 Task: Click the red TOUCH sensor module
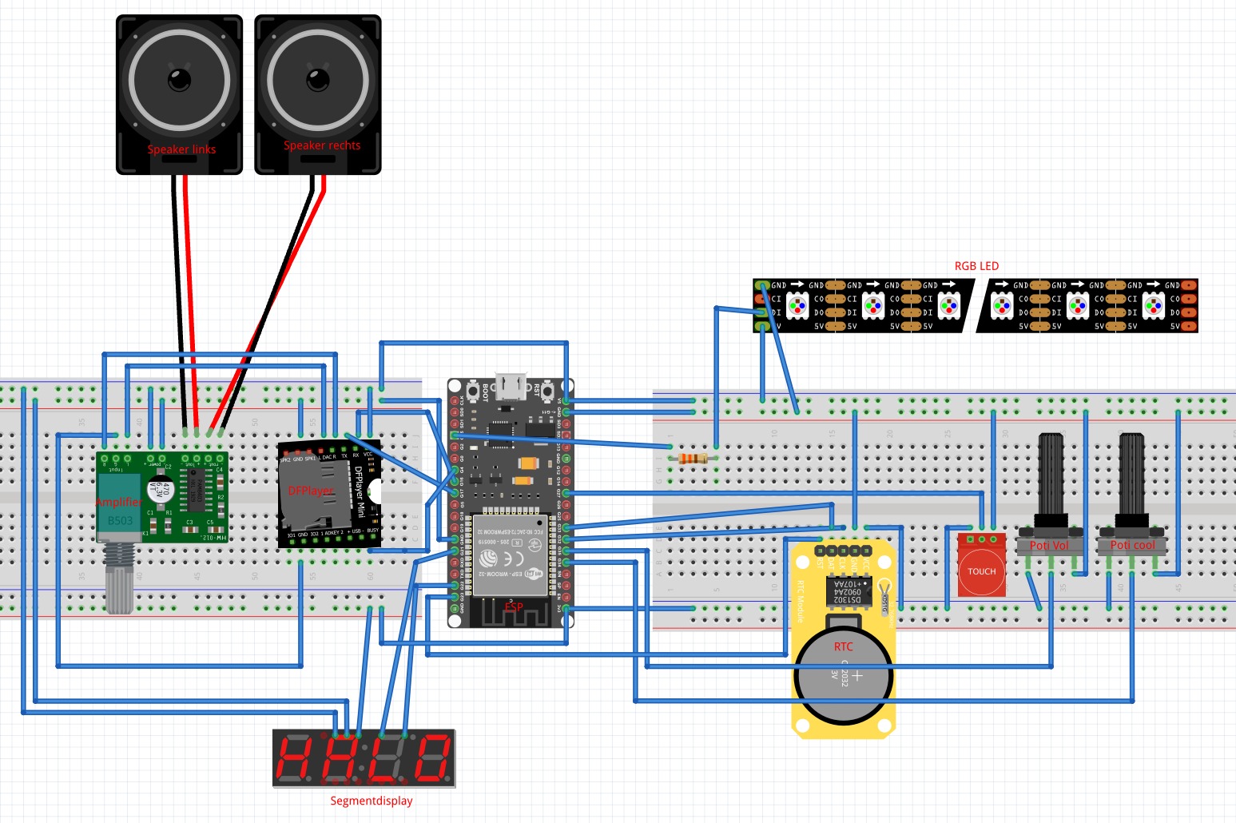tap(981, 566)
